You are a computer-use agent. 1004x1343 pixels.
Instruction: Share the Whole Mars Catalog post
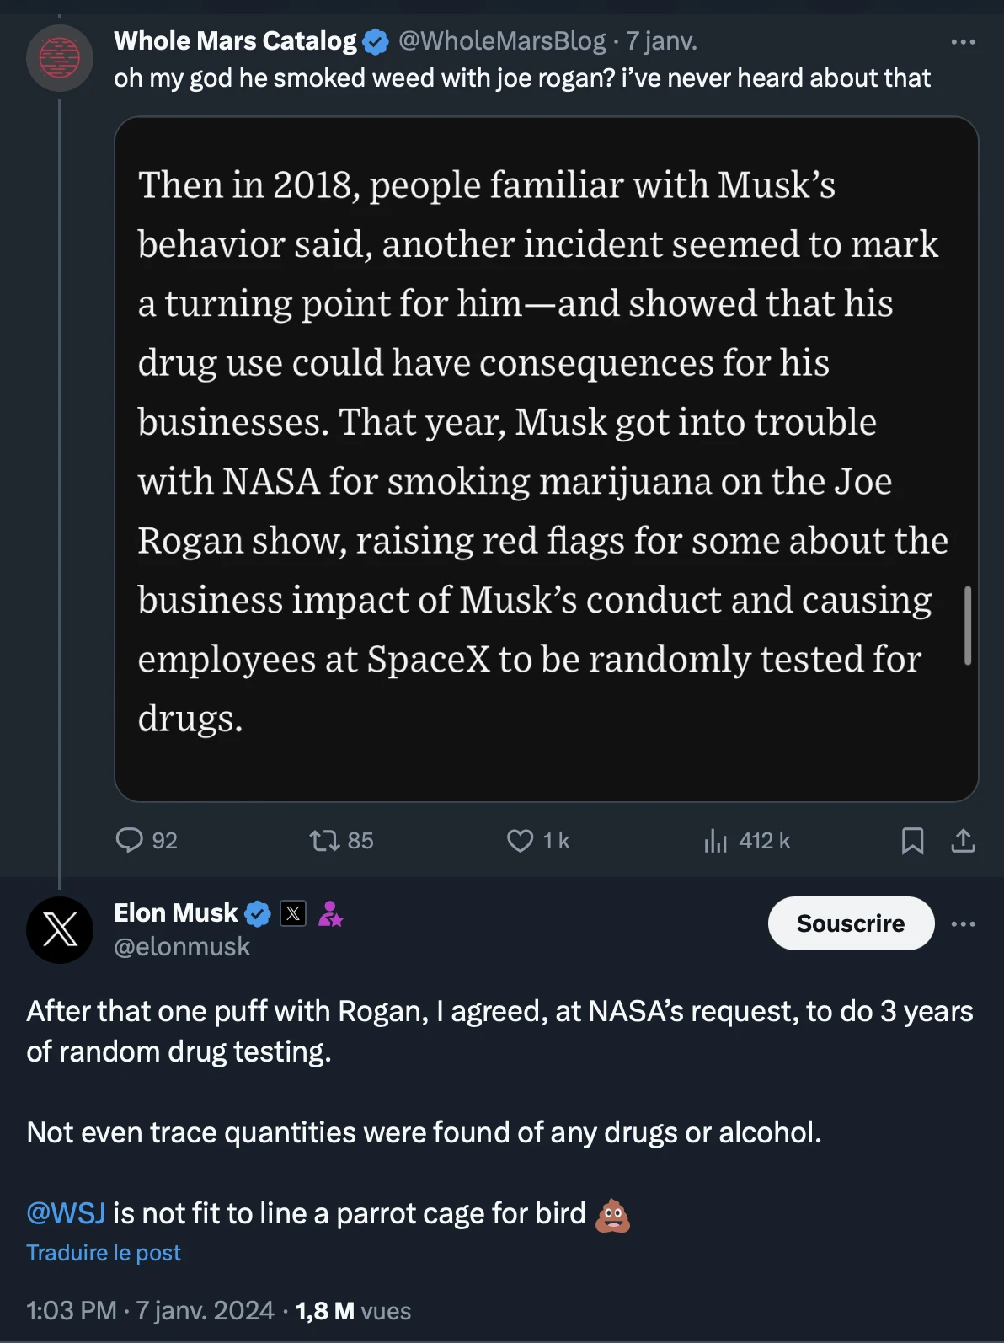click(x=963, y=840)
